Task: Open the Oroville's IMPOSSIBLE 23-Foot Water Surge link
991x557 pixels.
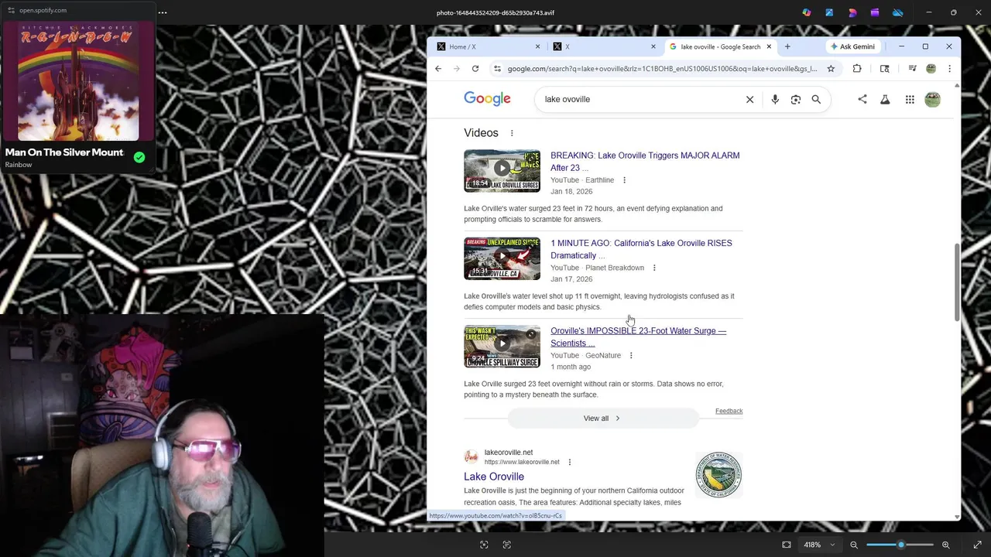Action: [638, 337]
